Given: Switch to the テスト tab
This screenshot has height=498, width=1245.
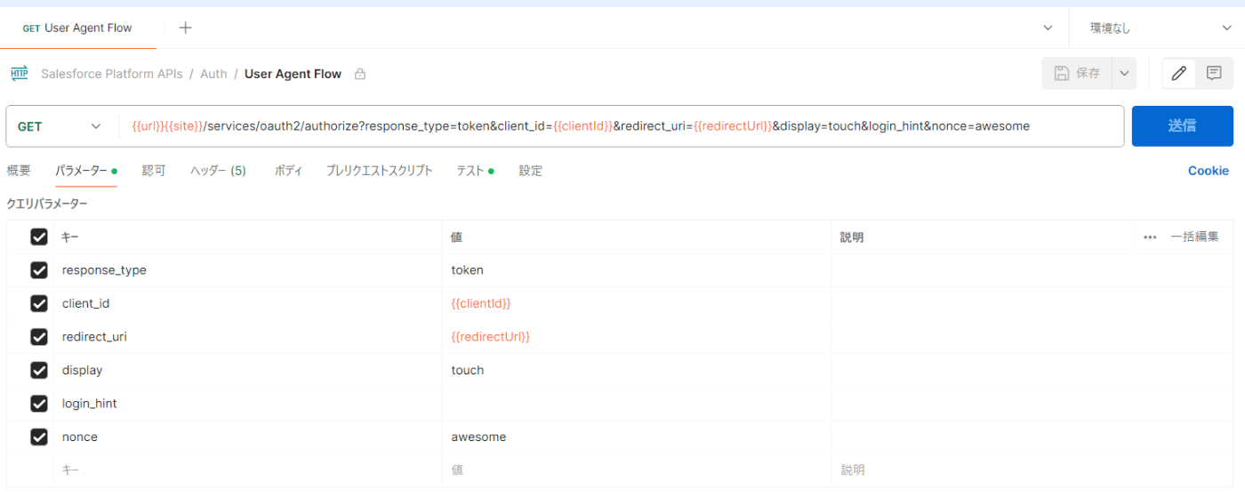Looking at the screenshot, I should [475, 171].
